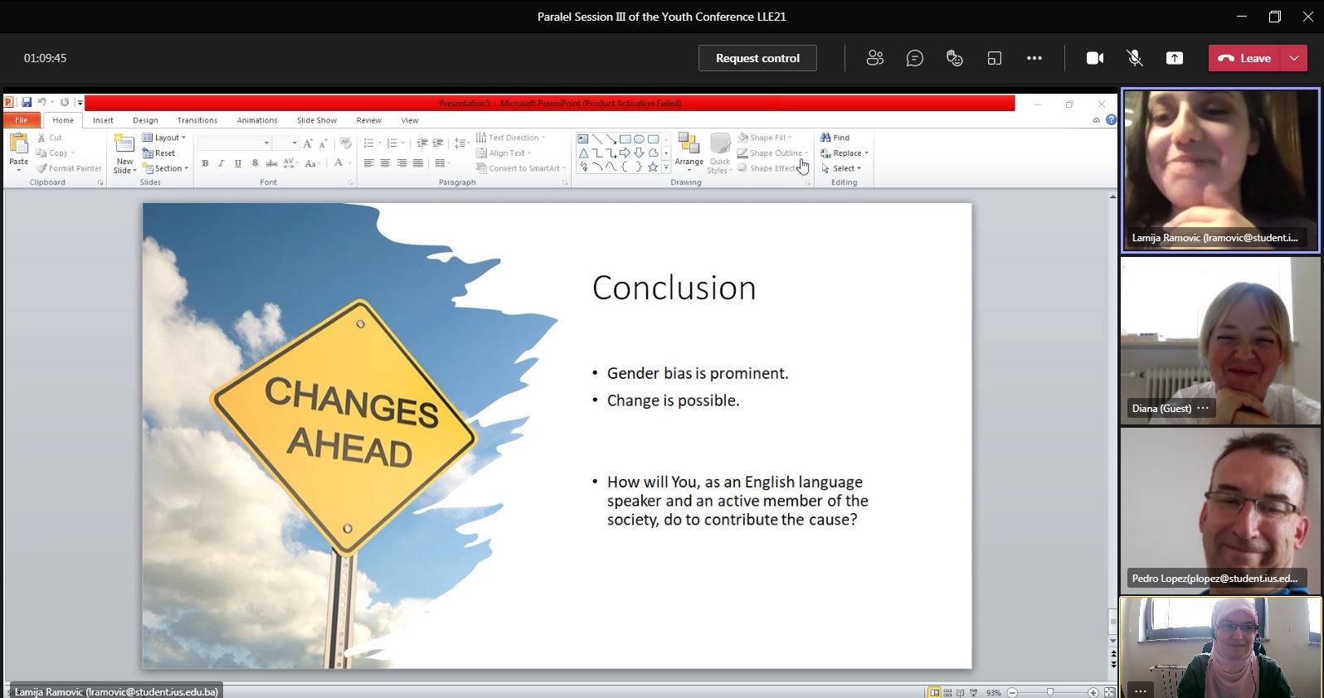Select Diana (Guest) video tile
1324x698 pixels.
tap(1219, 340)
